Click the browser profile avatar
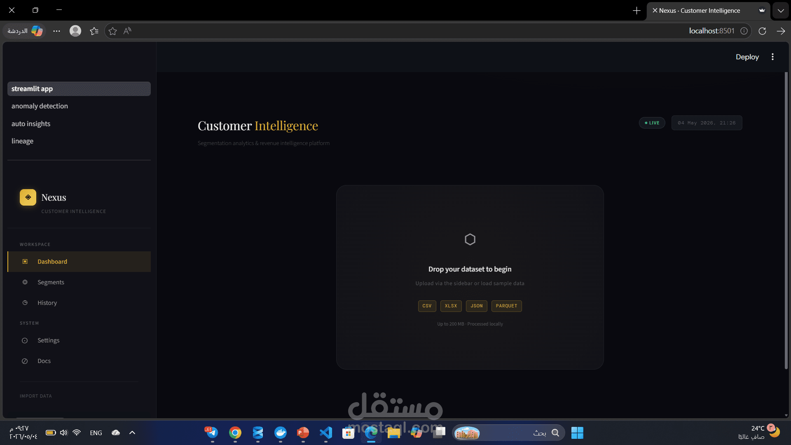 click(75, 31)
